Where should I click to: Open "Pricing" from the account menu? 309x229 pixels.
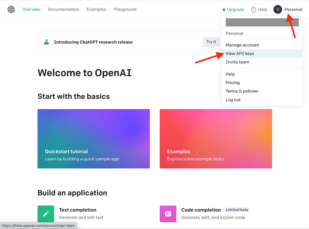click(x=233, y=83)
